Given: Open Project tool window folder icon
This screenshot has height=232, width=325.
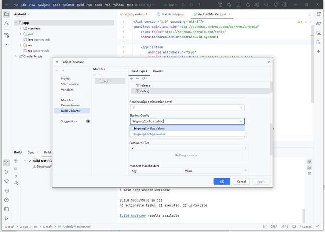Looking at the screenshot, I should click(7, 14).
